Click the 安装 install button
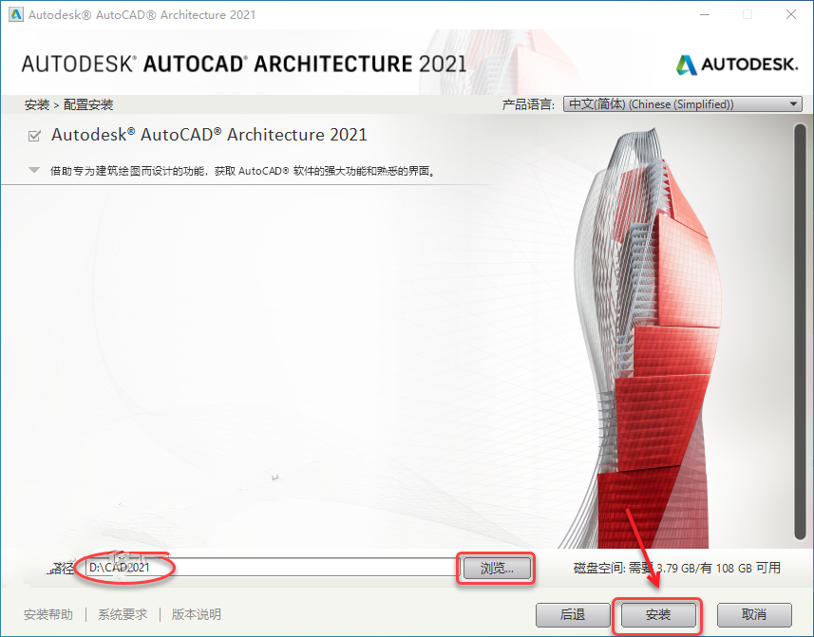The width and height of the screenshot is (814, 637). (657, 615)
